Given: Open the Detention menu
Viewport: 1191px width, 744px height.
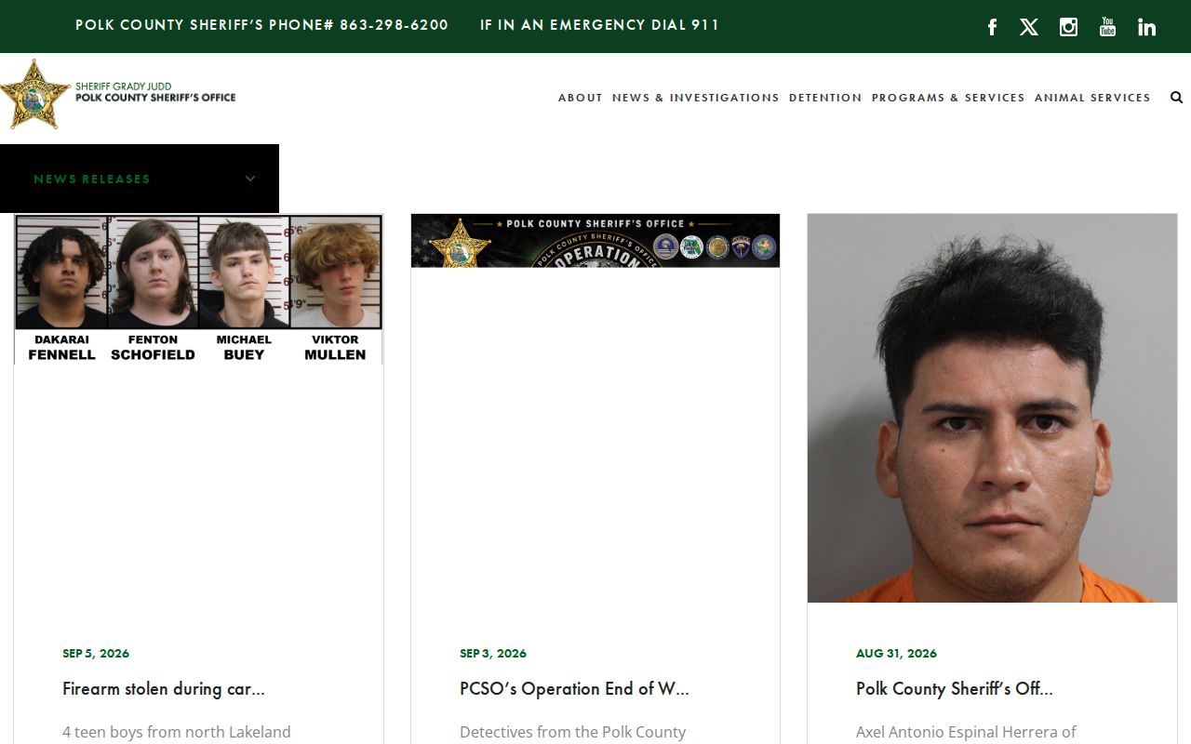Looking at the screenshot, I should pos(825,98).
